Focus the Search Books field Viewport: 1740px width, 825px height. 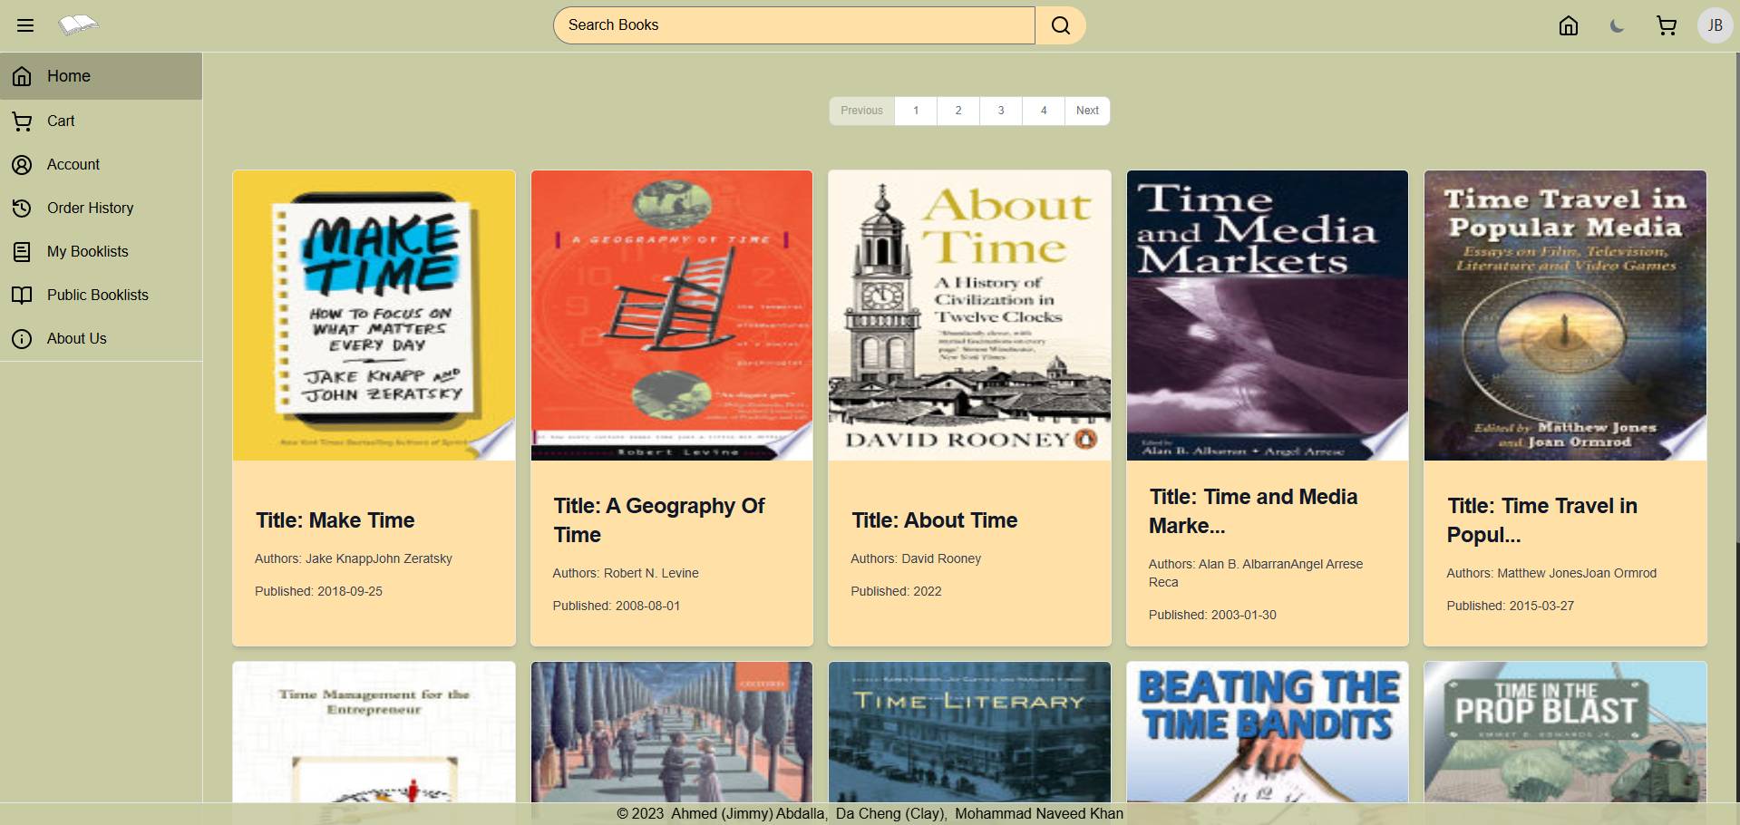(794, 25)
